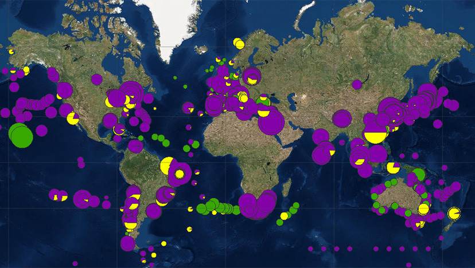
Task: Click the small half-yellow pie north of the Black Sea
Action: 263,97
